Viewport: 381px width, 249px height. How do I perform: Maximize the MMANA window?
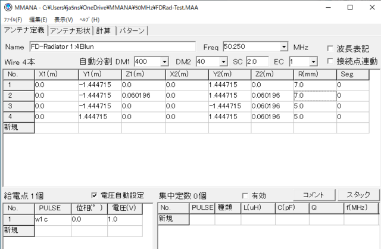tap(350, 7)
